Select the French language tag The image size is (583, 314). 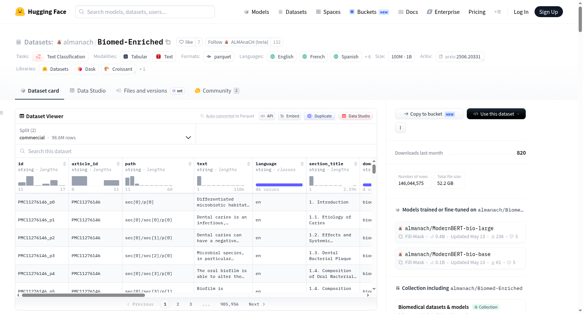pos(313,57)
